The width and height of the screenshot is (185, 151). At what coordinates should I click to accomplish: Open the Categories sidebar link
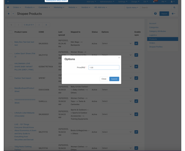pyautogui.click(x=154, y=27)
